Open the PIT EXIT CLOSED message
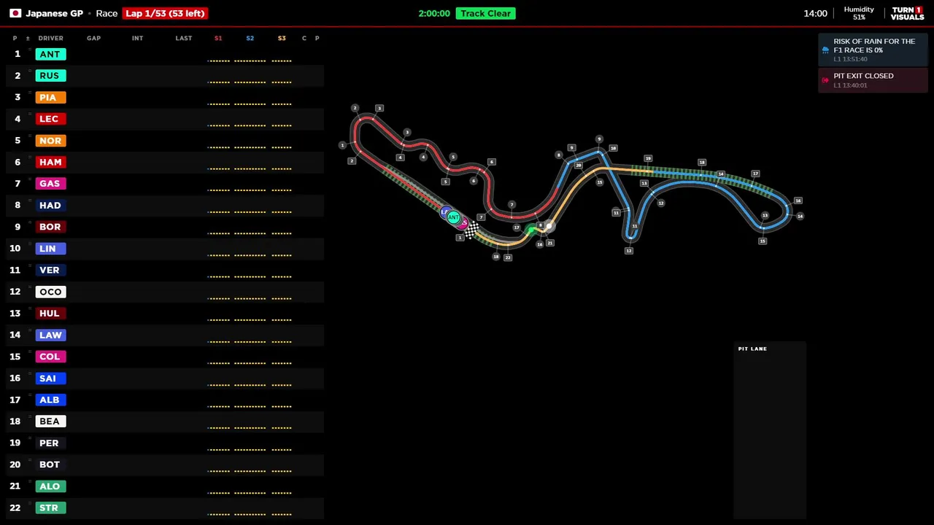This screenshot has width=934, height=525. click(x=873, y=80)
